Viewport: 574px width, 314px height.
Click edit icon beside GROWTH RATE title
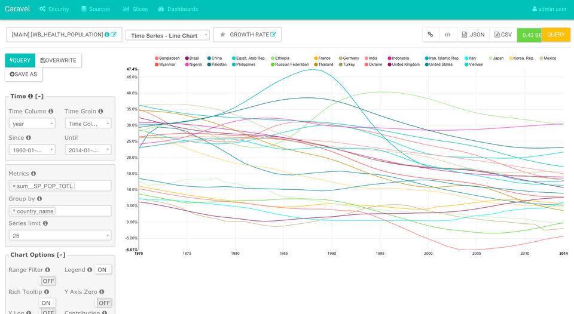[273, 35]
